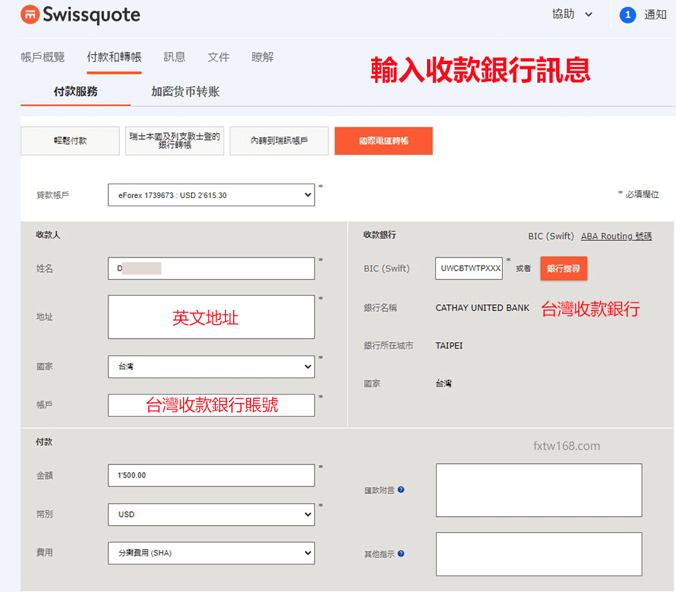
Task: Click the 匯款附言 text area
Action: (x=538, y=490)
